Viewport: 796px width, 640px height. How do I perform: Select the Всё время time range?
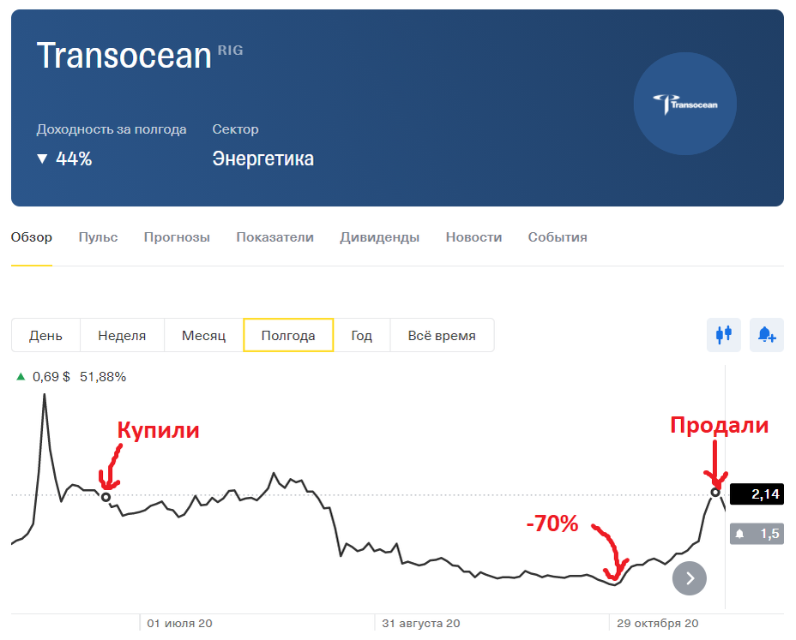coord(442,335)
